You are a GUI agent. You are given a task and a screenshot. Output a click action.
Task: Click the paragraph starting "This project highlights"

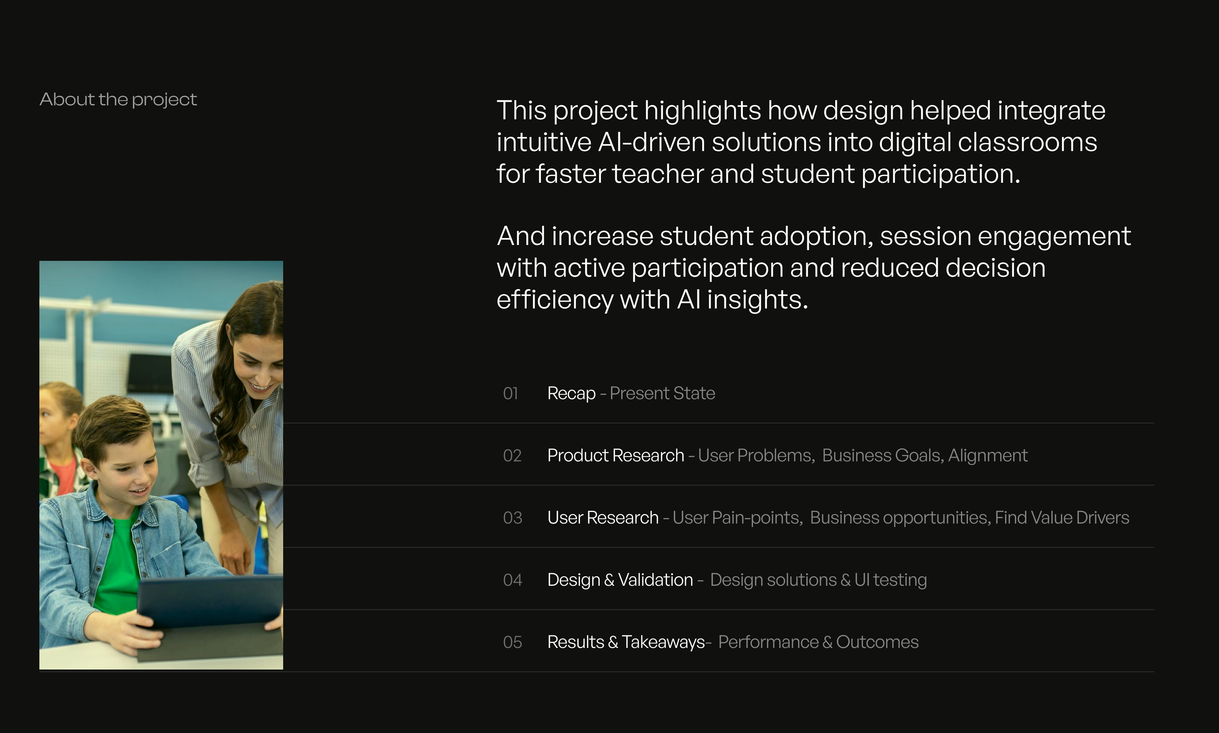801,142
